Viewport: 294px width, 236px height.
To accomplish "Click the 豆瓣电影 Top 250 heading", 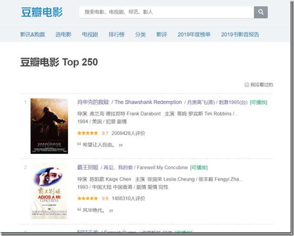I will 59,62.
